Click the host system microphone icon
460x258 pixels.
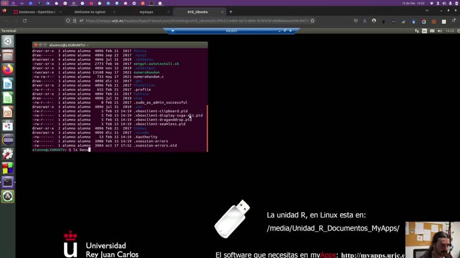(x=450, y=3)
